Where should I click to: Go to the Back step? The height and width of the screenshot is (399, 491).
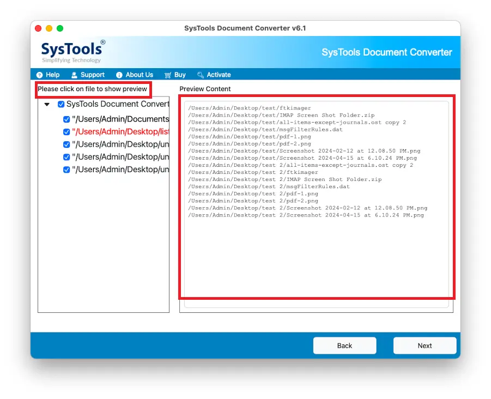tap(345, 346)
